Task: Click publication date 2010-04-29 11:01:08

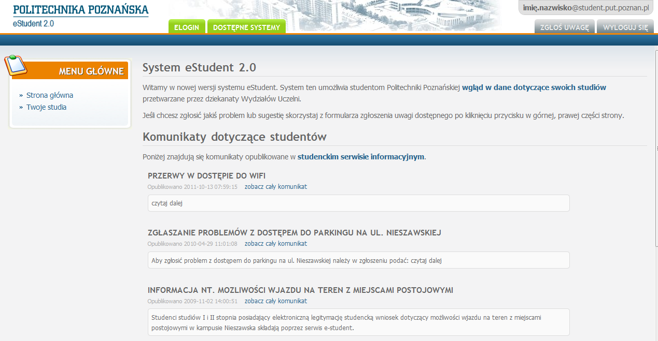Action: [x=211, y=244]
